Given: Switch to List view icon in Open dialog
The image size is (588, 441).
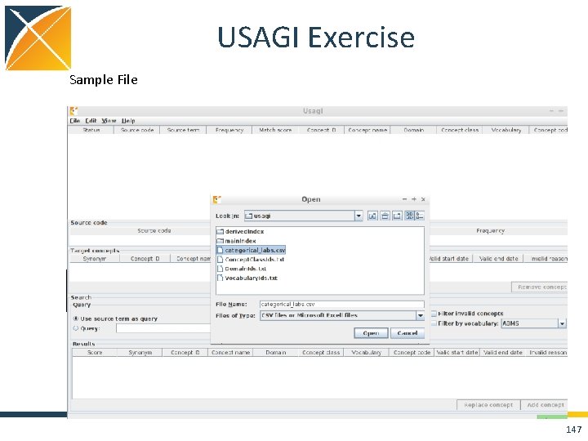Looking at the screenshot, I should coord(409,216).
